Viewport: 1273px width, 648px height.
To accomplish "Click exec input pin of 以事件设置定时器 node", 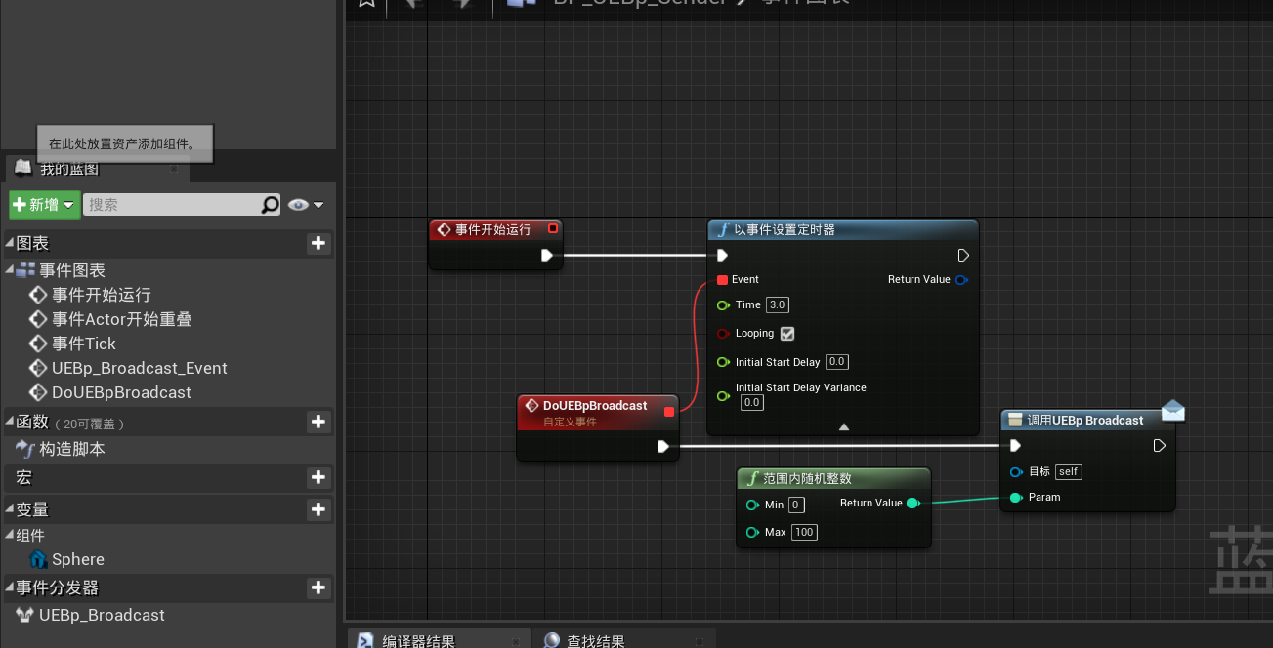I will pyautogui.click(x=722, y=256).
